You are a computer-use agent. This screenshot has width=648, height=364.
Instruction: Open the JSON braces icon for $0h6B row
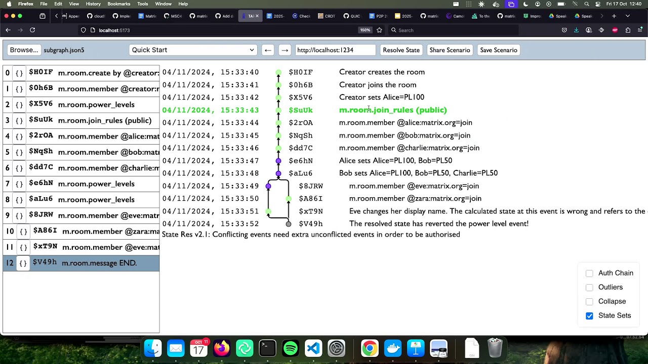[x=19, y=89]
